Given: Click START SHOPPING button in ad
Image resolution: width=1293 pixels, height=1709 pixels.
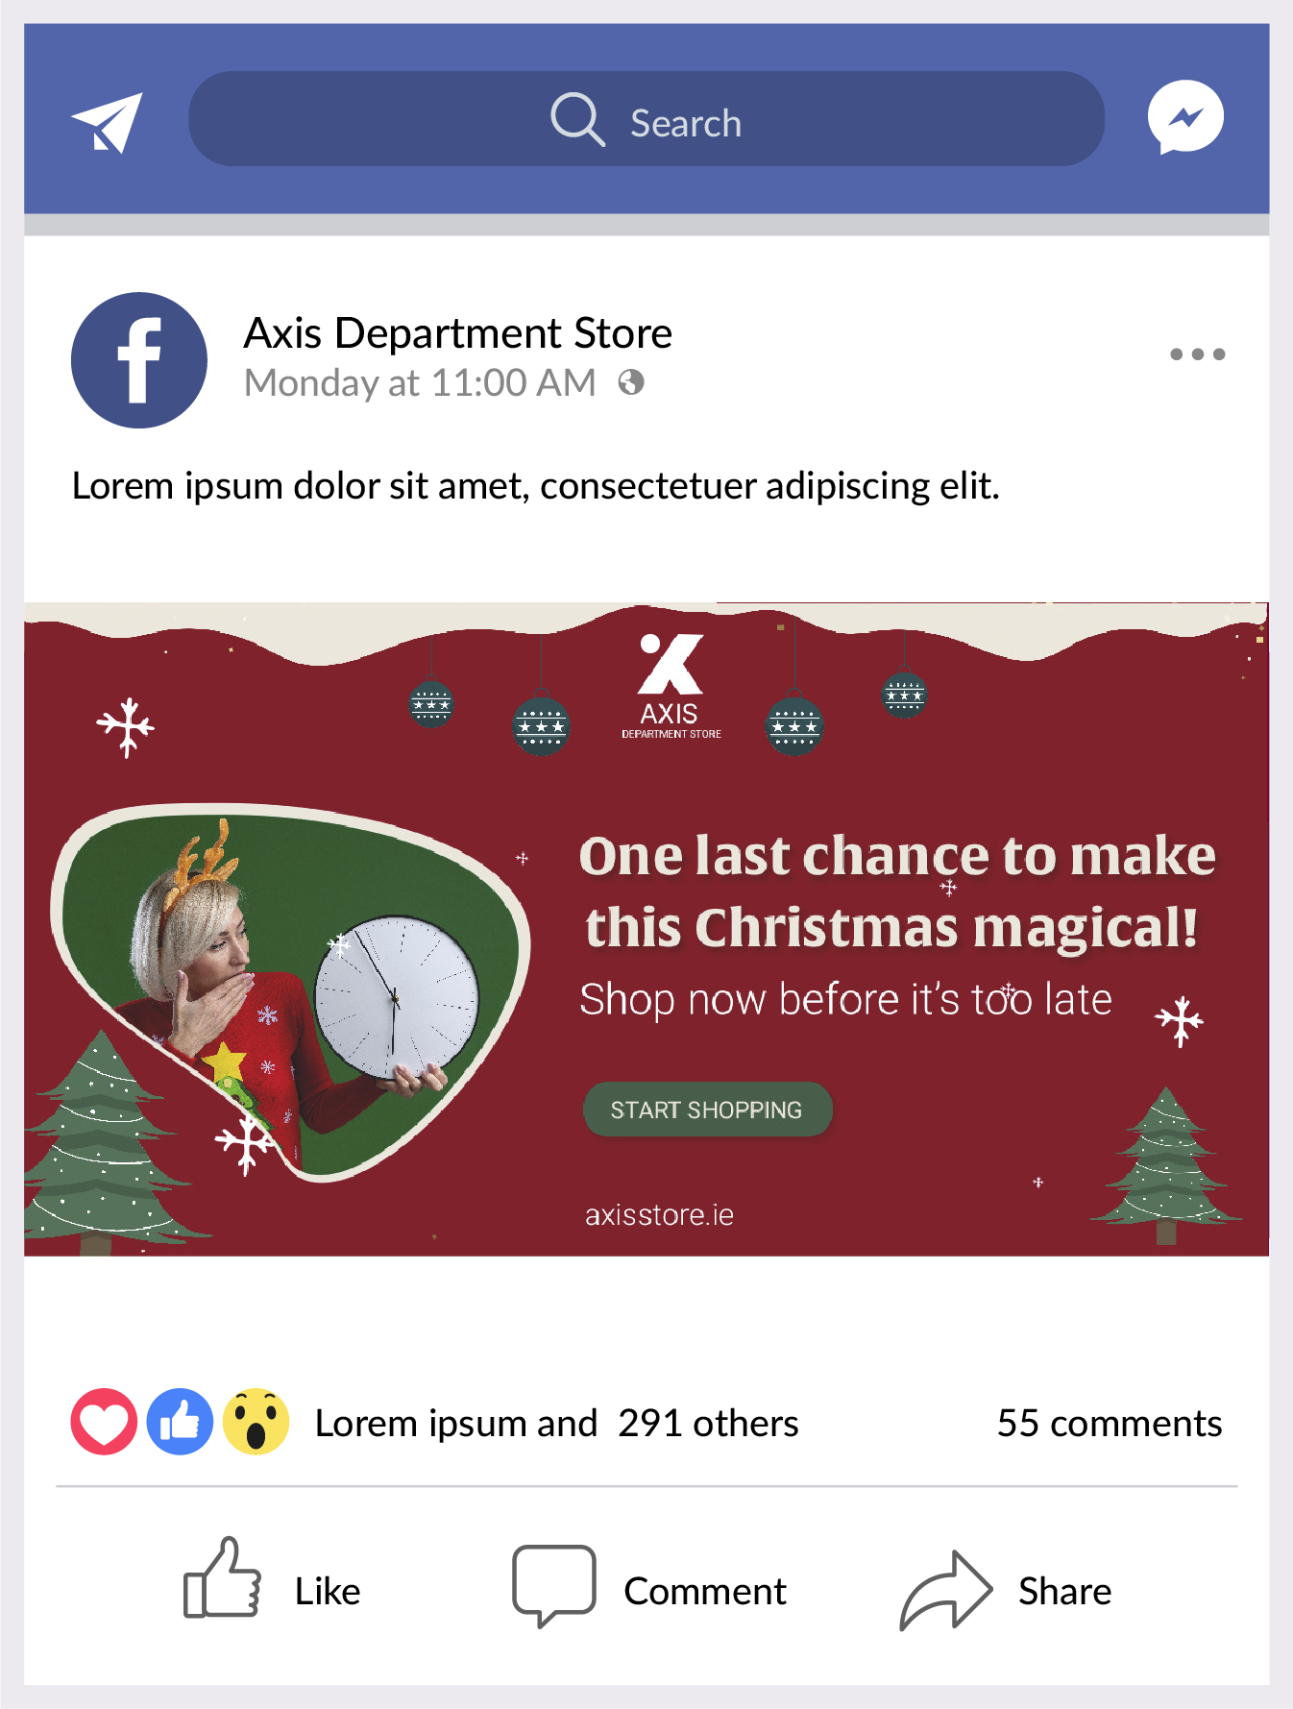Looking at the screenshot, I should [707, 1110].
